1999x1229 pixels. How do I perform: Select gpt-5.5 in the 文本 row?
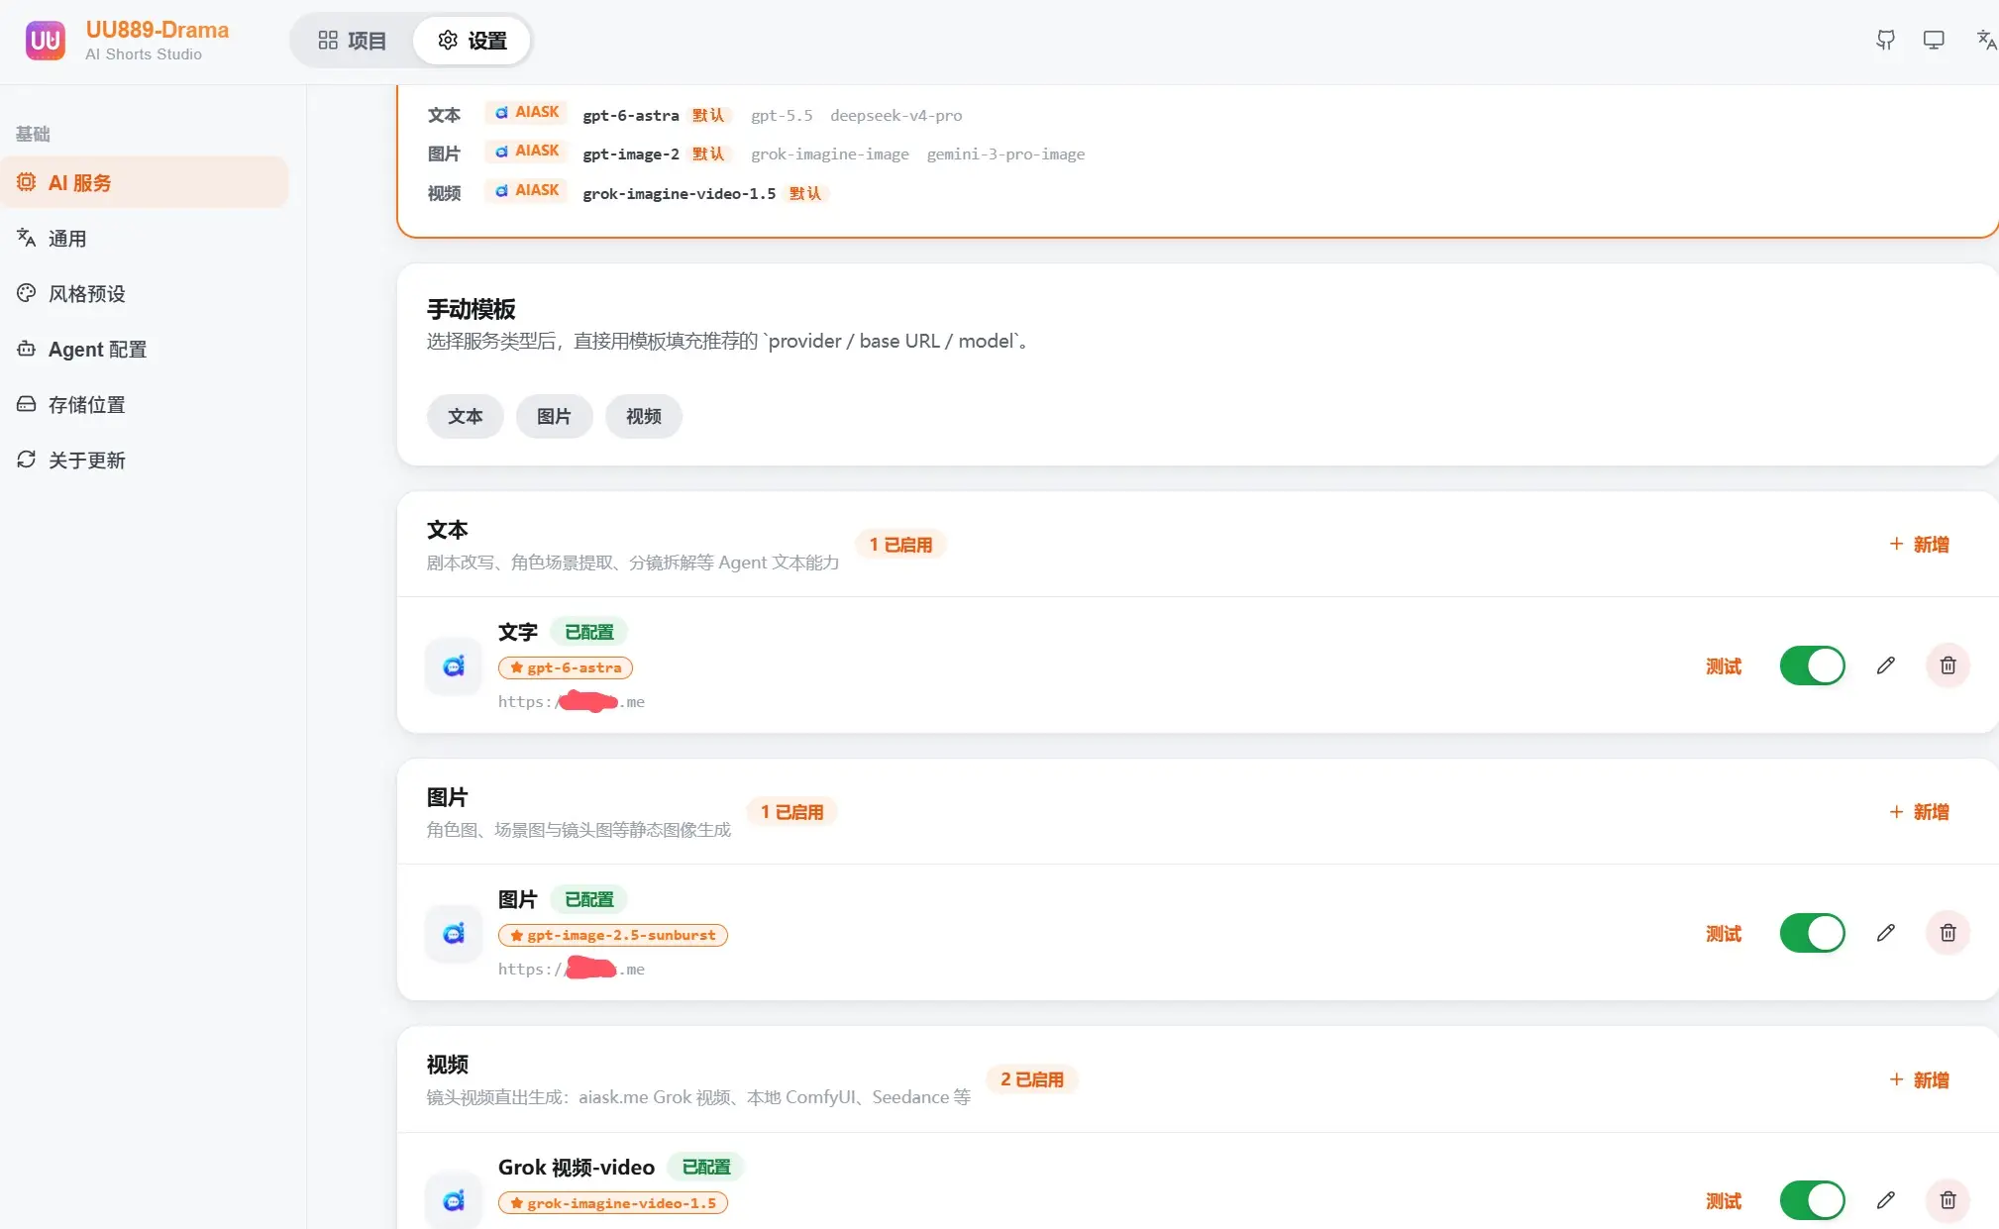pos(782,116)
